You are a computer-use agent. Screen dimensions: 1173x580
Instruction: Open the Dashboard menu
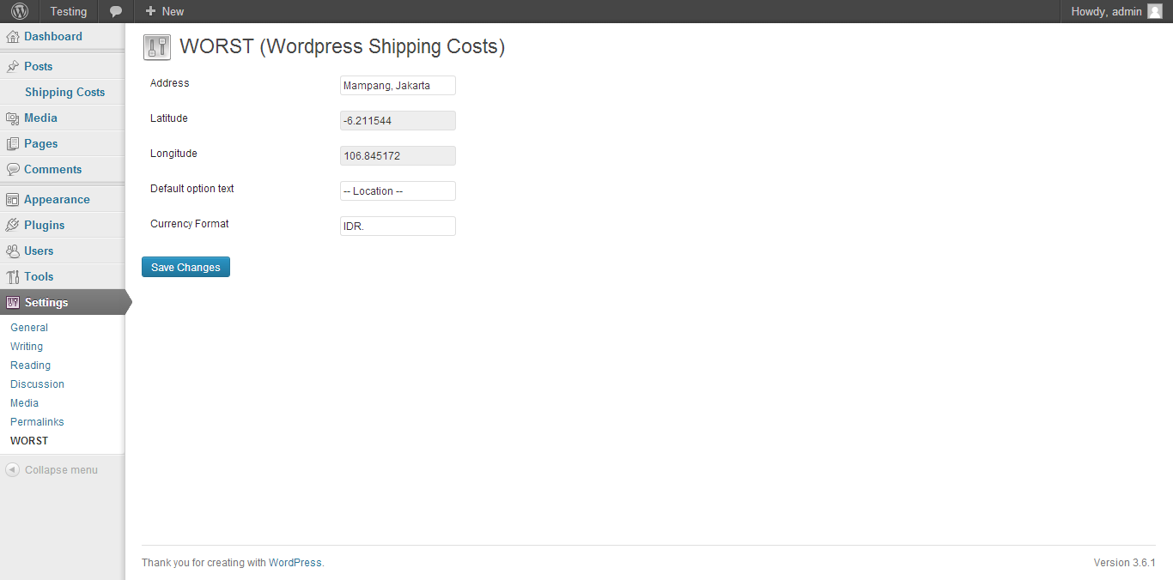(53, 36)
